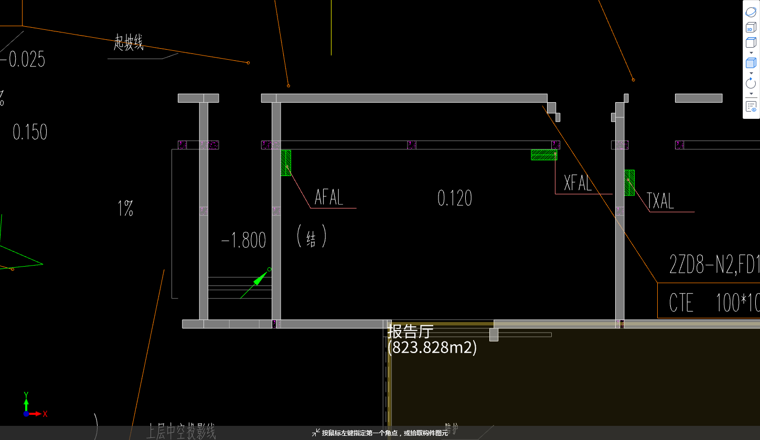Click the rotate view circular arrow icon
760x440 pixels.
(751, 83)
